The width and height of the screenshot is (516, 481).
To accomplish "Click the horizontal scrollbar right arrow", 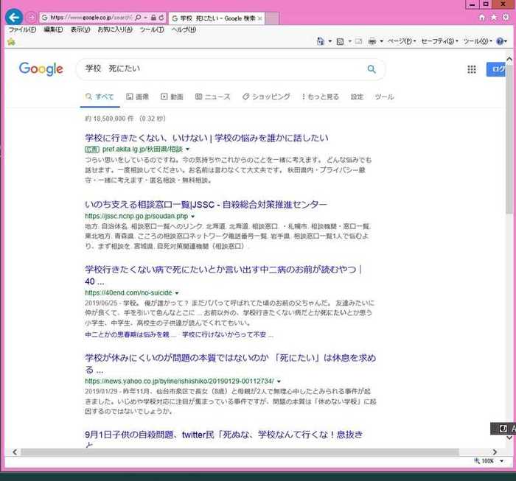I will [x=495, y=452].
